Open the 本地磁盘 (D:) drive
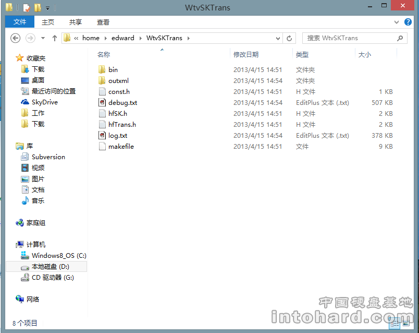Viewport: 419px width, 333px height. coord(51,267)
